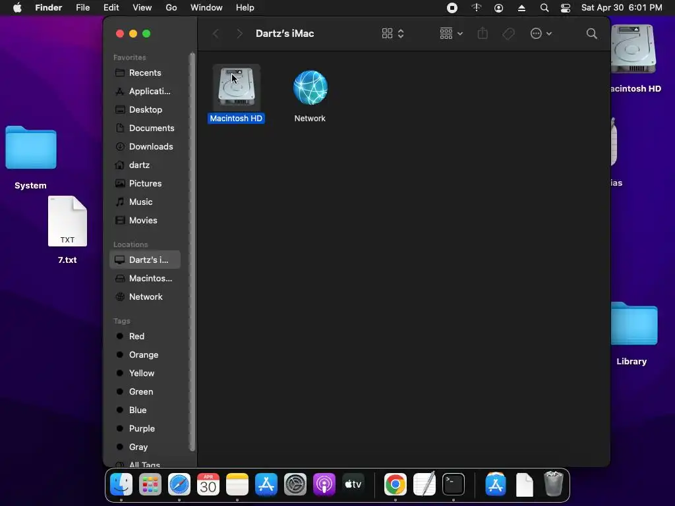Image resolution: width=675 pixels, height=506 pixels.
Task: Open Spotlight search in menu bar
Action: pyautogui.click(x=544, y=8)
